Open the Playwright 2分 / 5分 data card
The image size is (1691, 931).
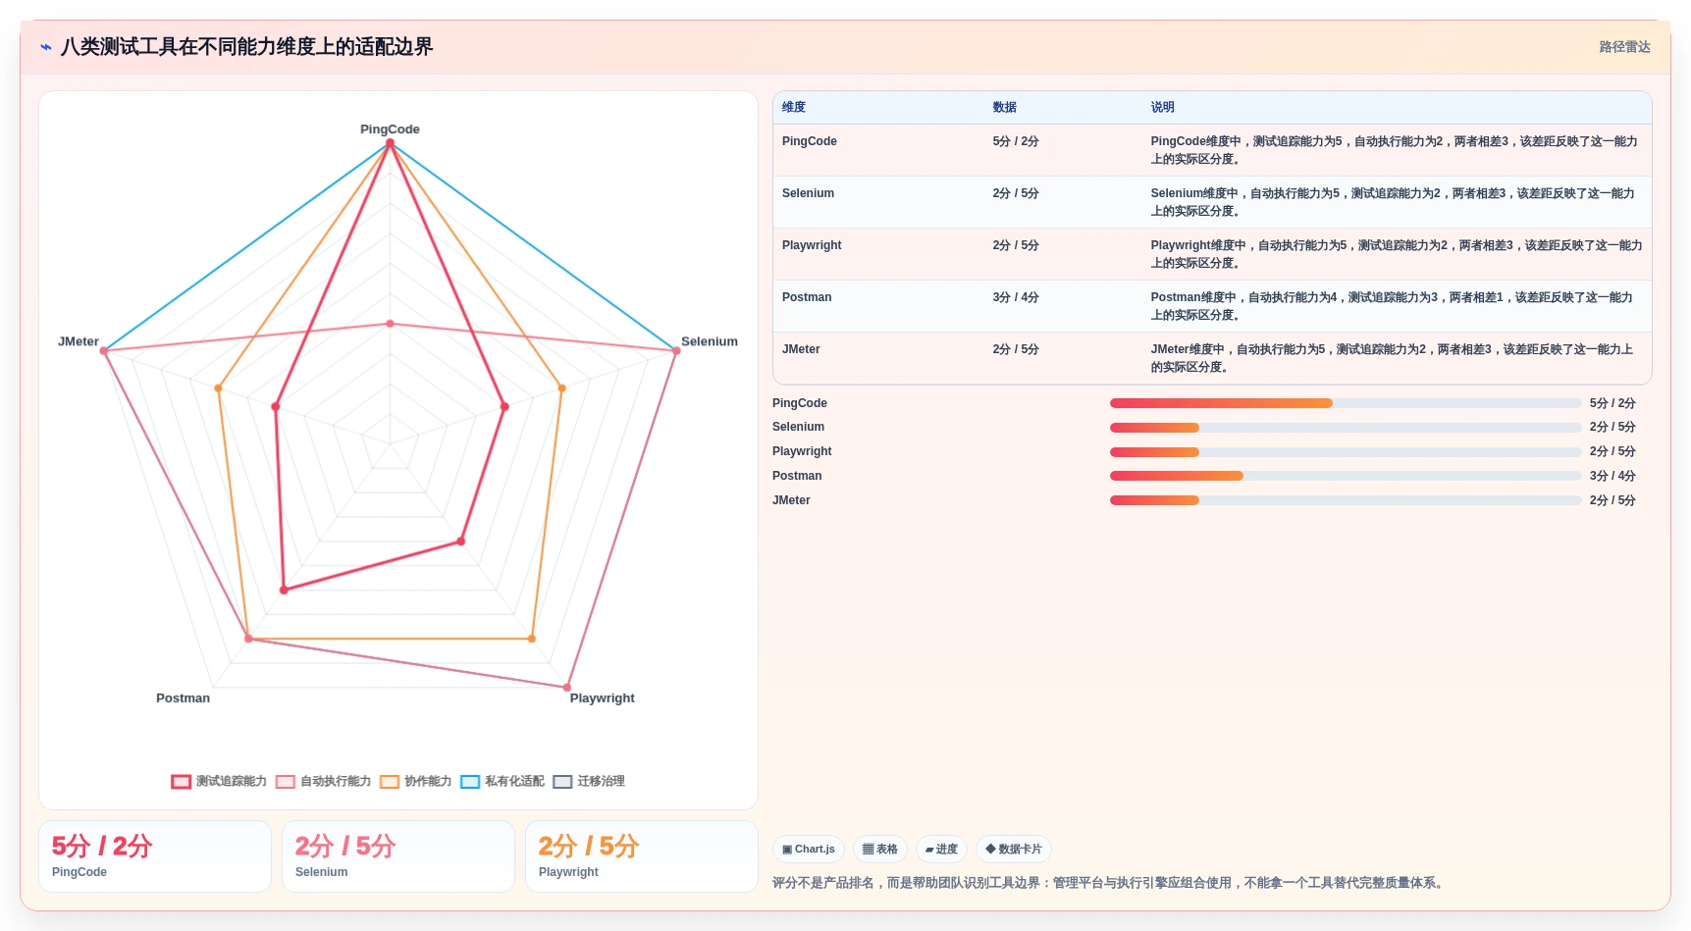point(642,856)
